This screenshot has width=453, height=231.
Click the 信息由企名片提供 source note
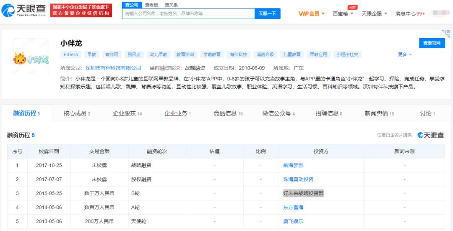click(394, 135)
